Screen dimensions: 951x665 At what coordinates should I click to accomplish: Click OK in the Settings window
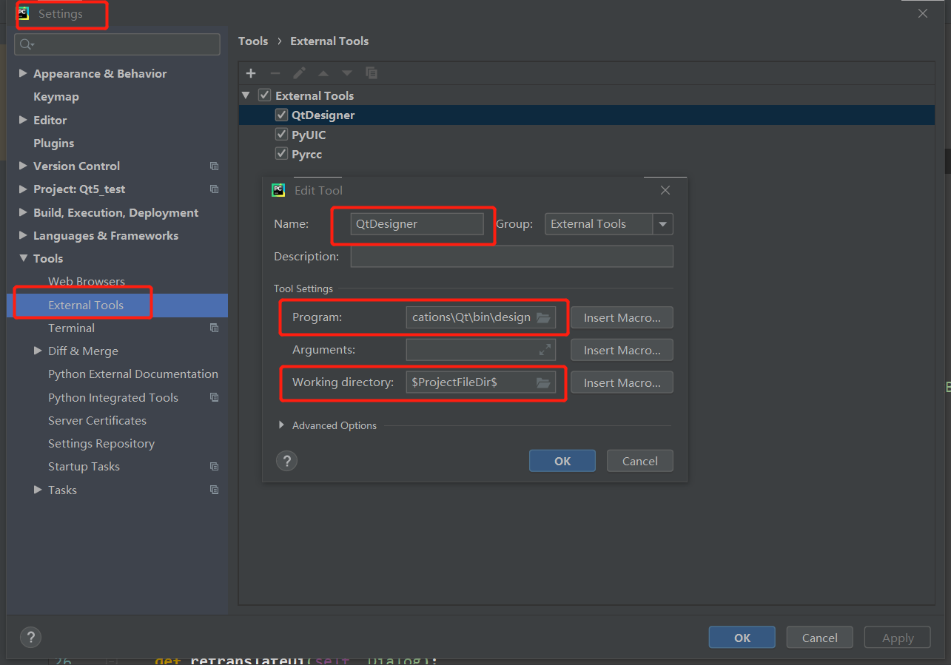(742, 638)
